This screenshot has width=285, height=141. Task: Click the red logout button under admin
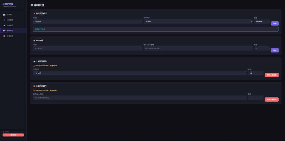click(x=13, y=135)
